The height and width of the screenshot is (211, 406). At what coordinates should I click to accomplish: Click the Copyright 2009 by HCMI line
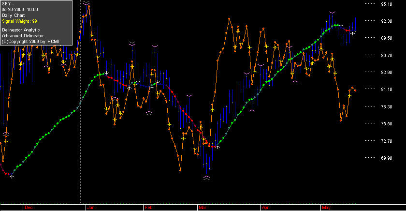30,42
